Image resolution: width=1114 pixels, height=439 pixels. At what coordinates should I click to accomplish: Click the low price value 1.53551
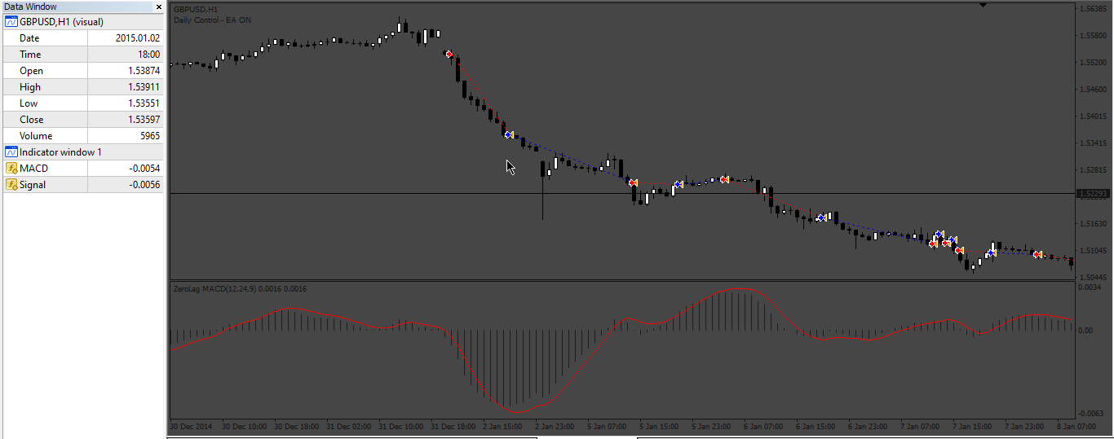144,103
